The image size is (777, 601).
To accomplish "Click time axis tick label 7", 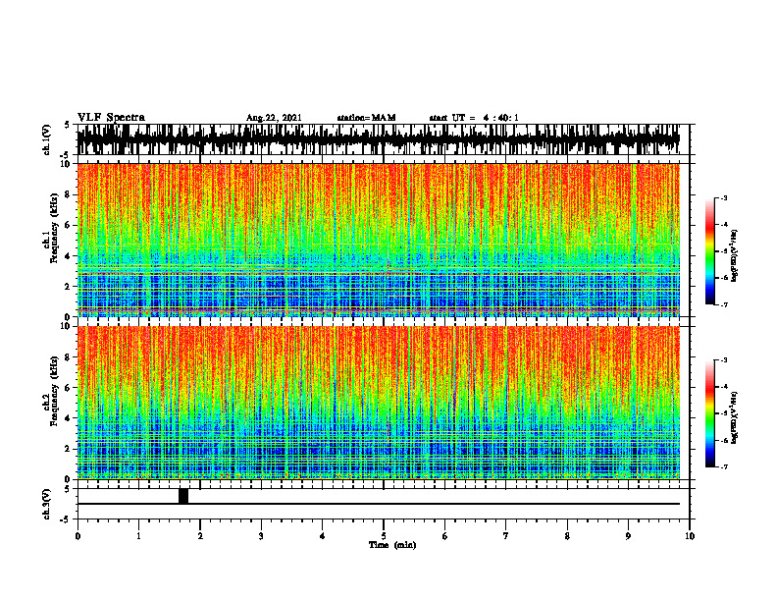I will 506,536.
